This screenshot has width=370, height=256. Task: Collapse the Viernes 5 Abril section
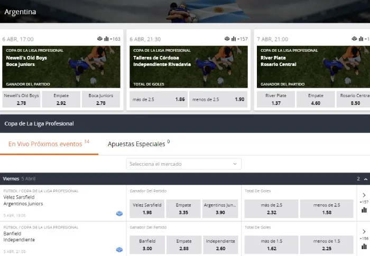[x=366, y=179]
